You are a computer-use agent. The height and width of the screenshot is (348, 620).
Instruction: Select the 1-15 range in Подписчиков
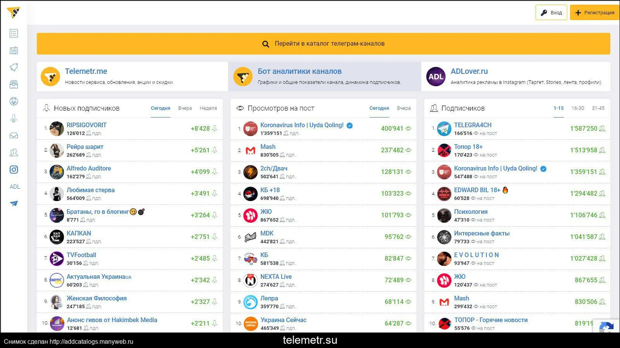[x=559, y=108]
